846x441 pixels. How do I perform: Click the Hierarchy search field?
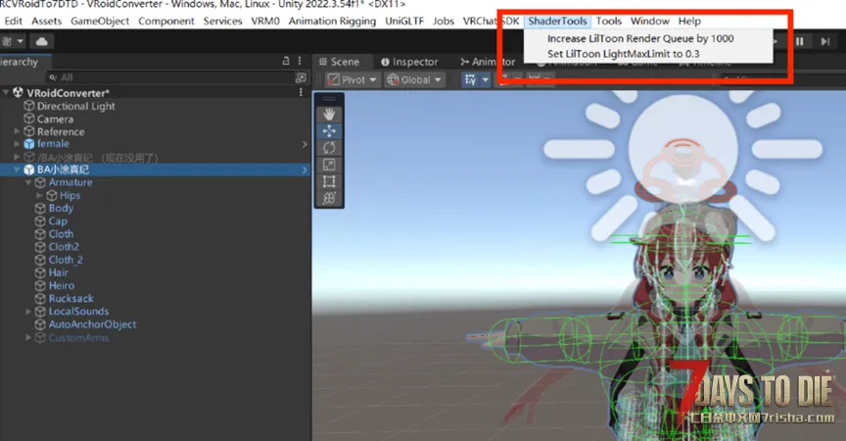tap(166, 76)
